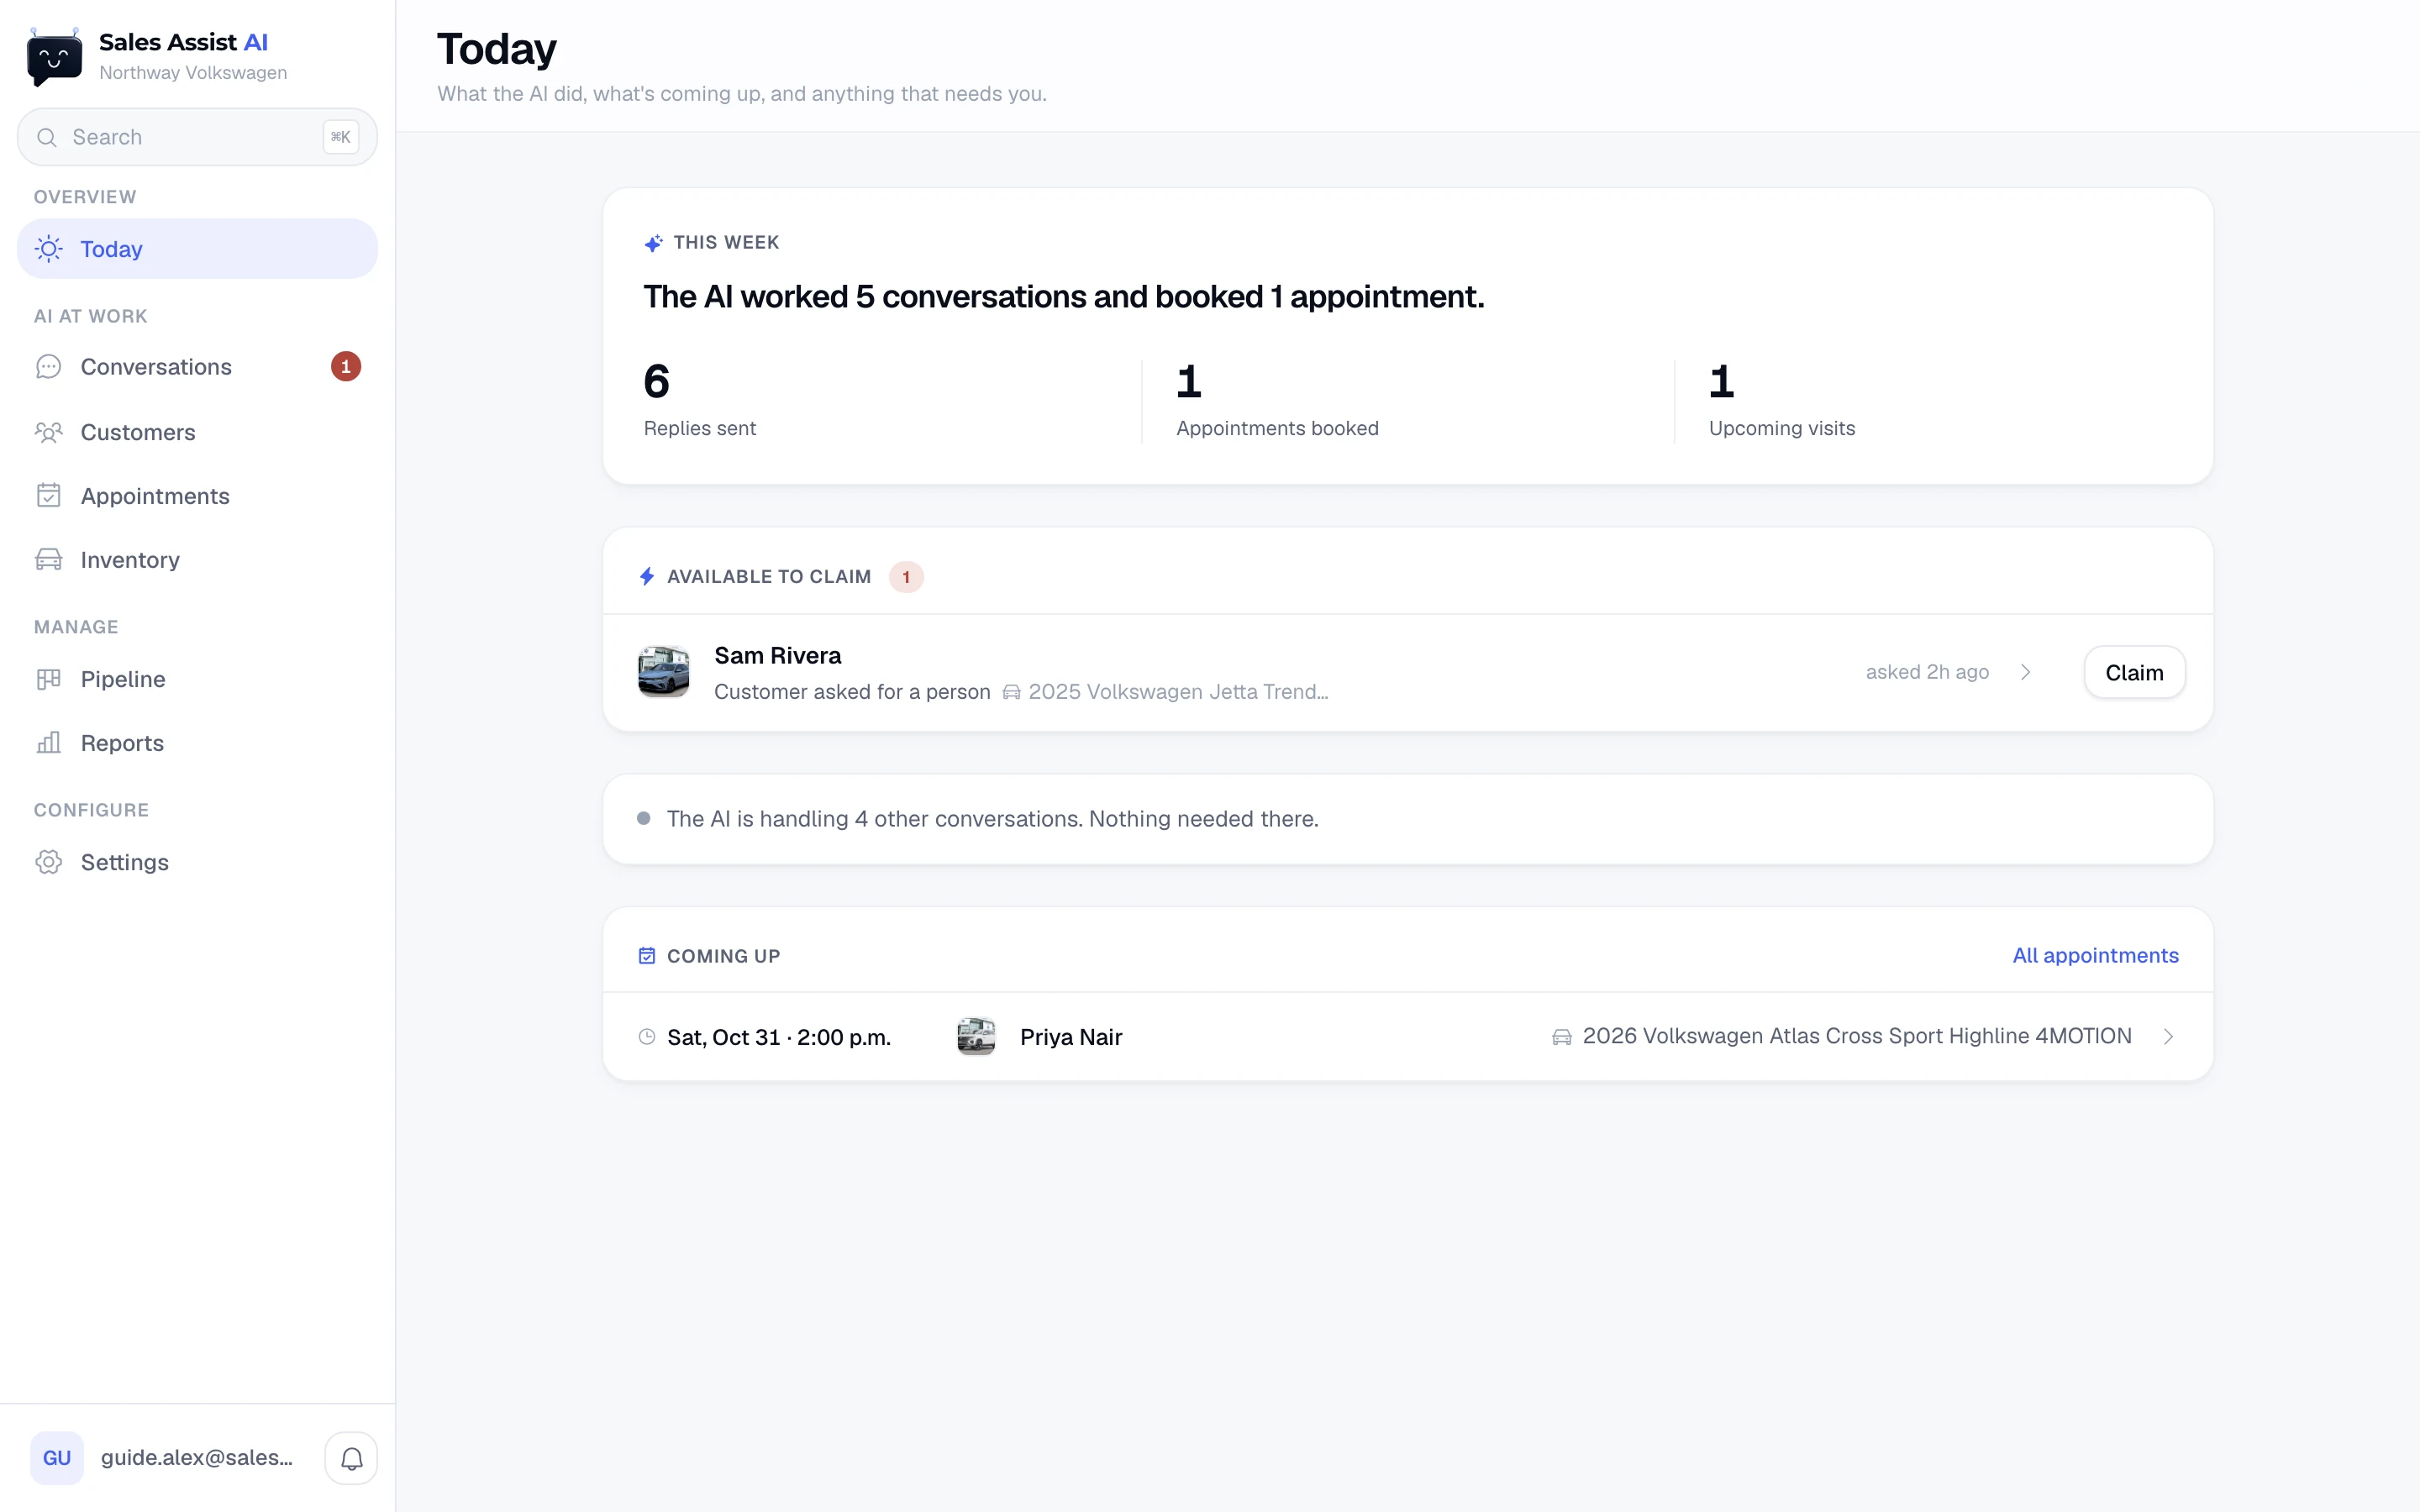Click the 'asked 2h ago' timestamp
The image size is (2420, 1512).
[x=1927, y=672]
